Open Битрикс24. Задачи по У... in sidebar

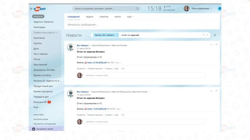[47, 80]
